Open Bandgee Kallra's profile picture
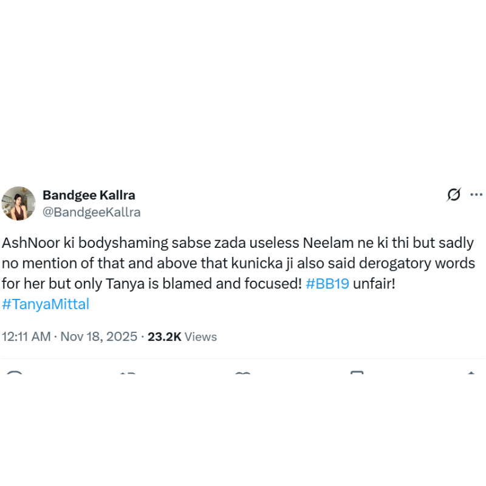Image resolution: width=486 pixels, height=486 pixels. [19, 204]
